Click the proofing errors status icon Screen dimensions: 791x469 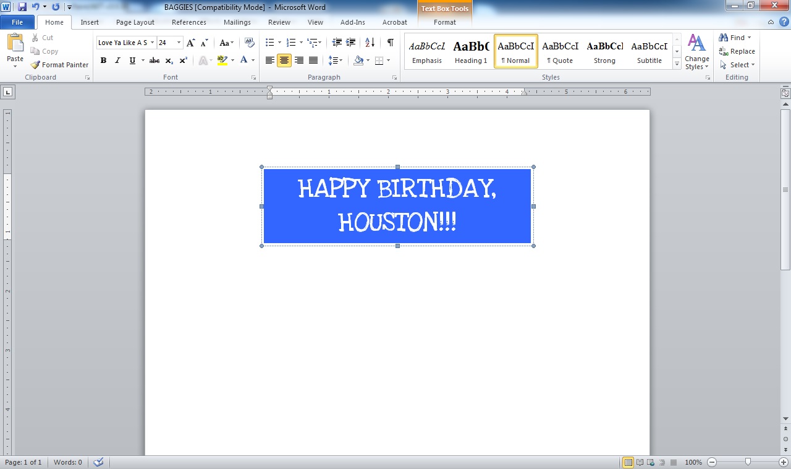coord(98,462)
